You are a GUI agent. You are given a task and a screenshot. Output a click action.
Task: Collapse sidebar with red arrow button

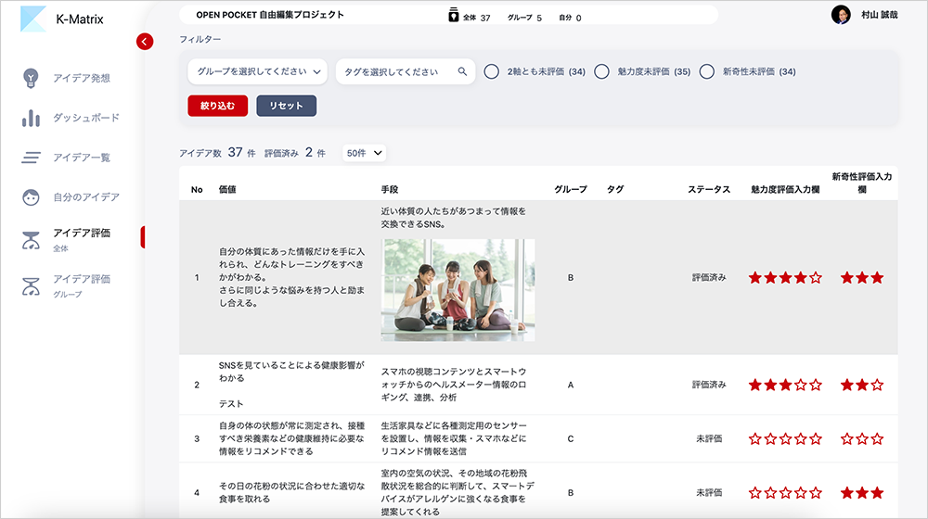(x=144, y=41)
